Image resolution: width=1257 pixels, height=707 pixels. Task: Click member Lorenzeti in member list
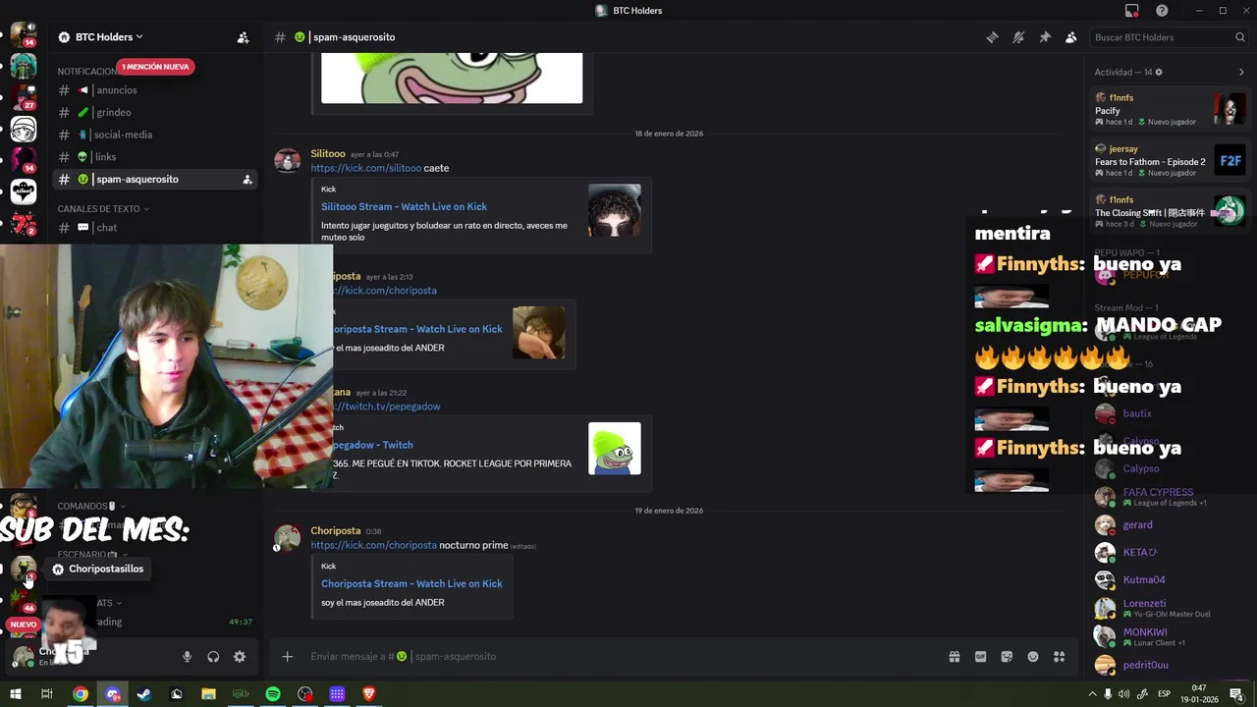point(1169,608)
